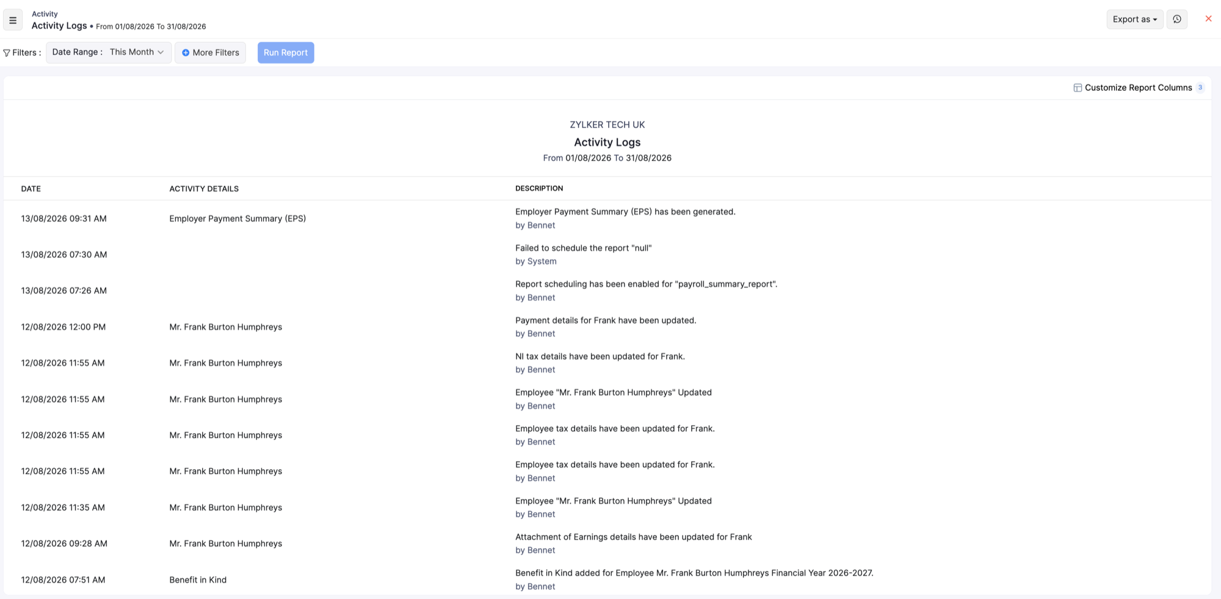
Task: Select 'Employer Payment Summary (EPS) has been generated'
Action: click(x=625, y=212)
